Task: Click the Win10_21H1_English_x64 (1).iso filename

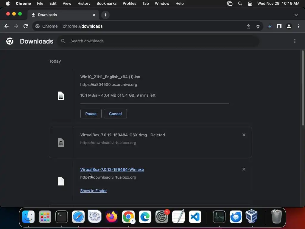Action: 110,77
